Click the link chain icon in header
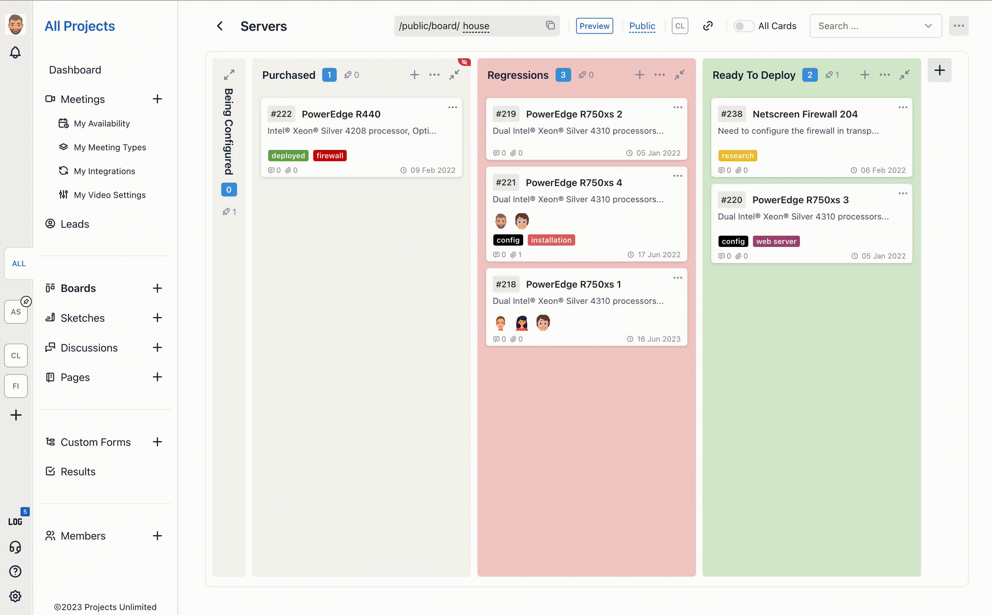This screenshot has width=992, height=615. (x=708, y=25)
